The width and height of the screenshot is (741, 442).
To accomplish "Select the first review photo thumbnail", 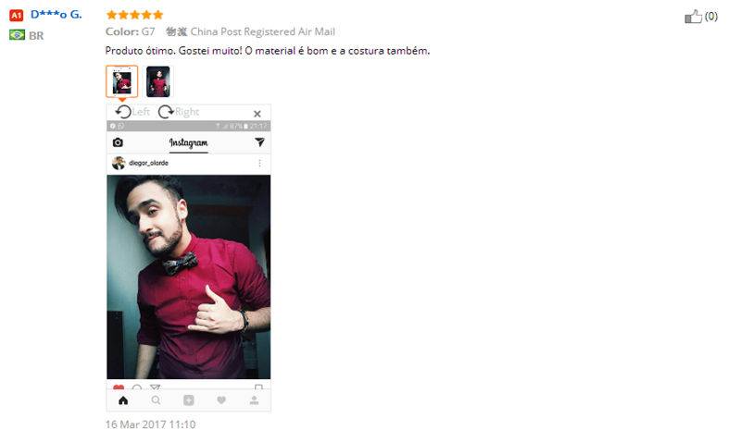I will click(122, 81).
